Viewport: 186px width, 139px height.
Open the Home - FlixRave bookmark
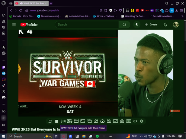point(105,16)
